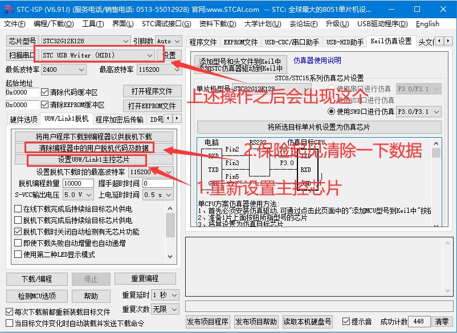
Task: Enable 当目标文件变化时自动装载并发送下载命令
Action: 10,323
